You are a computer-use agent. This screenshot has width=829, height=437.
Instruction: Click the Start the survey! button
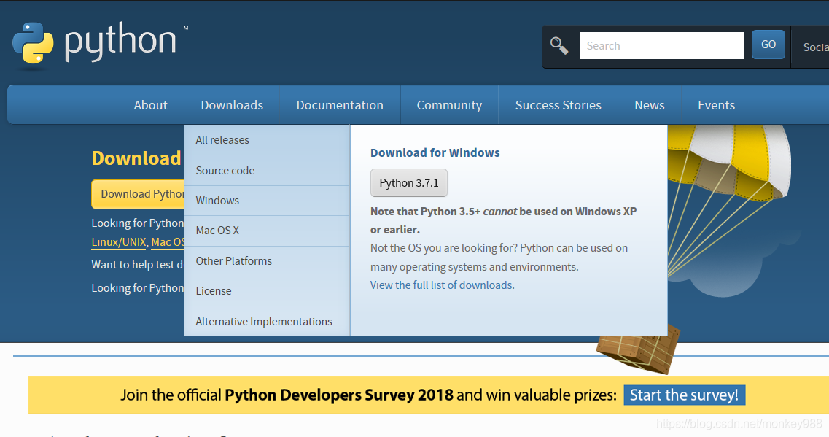pos(684,395)
